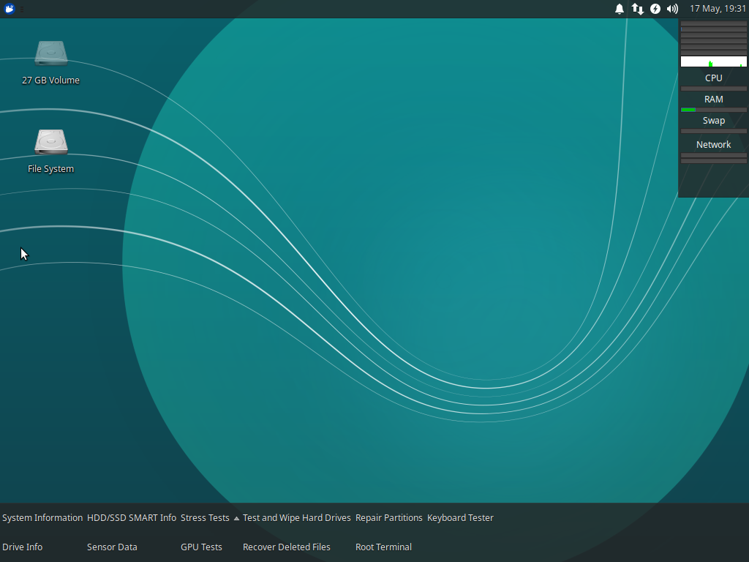Image resolution: width=749 pixels, height=562 pixels.
Task: Open the power manager tray icon
Action: coord(655,9)
